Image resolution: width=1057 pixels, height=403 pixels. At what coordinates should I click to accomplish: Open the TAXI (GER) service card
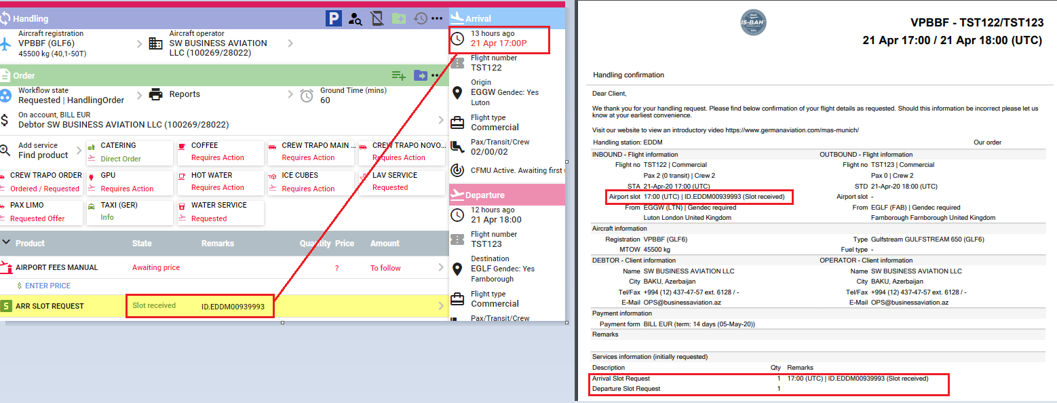click(x=130, y=212)
